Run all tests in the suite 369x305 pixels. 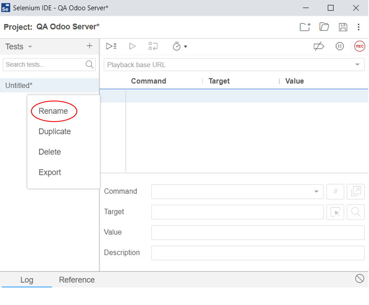(x=111, y=46)
